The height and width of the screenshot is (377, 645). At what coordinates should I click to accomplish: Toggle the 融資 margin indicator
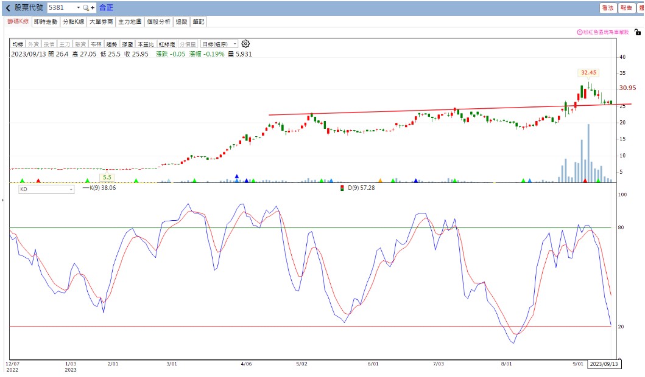tap(80, 44)
